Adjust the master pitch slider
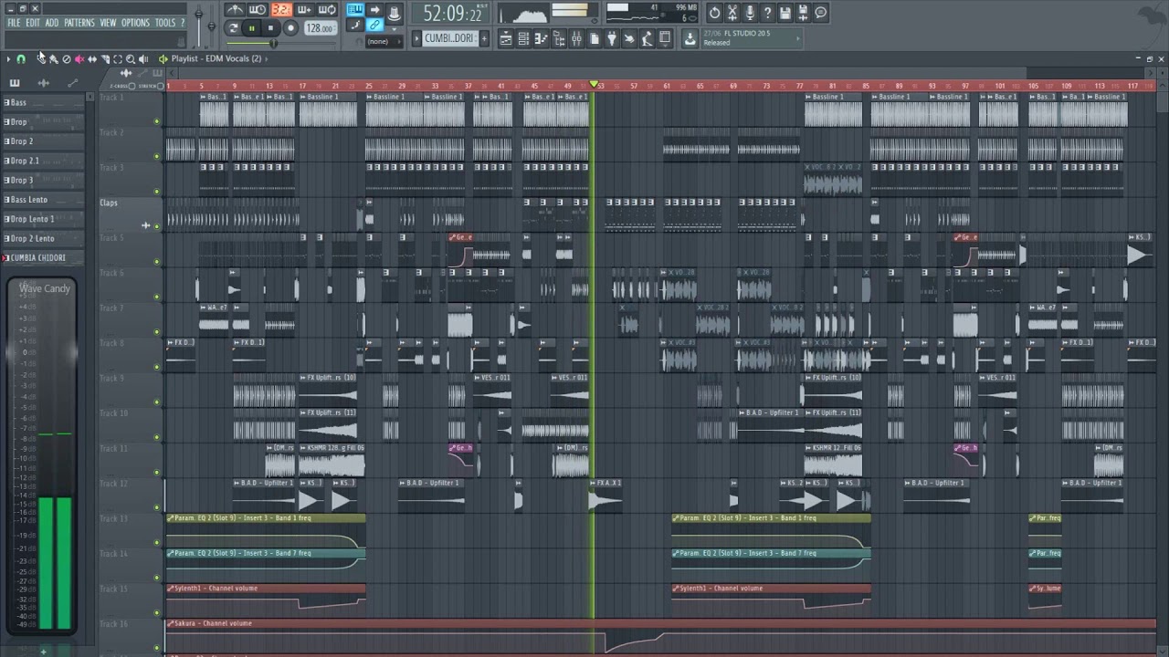 [211, 26]
